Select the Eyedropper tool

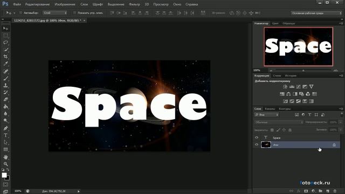(6, 64)
